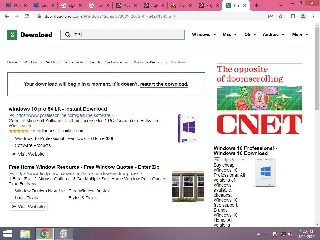
Task: Switch to the bigf Google tab
Action: [x=72, y=5]
